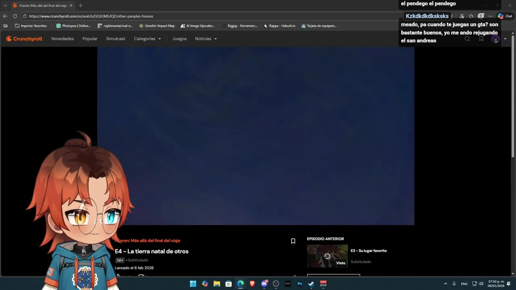Expand the Noticias dropdown
516x290 pixels.
pos(206,39)
